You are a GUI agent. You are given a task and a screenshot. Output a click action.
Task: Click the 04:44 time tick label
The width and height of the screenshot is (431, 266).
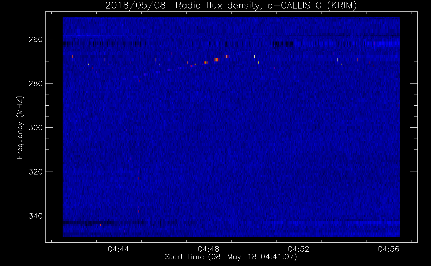[x=119, y=249]
